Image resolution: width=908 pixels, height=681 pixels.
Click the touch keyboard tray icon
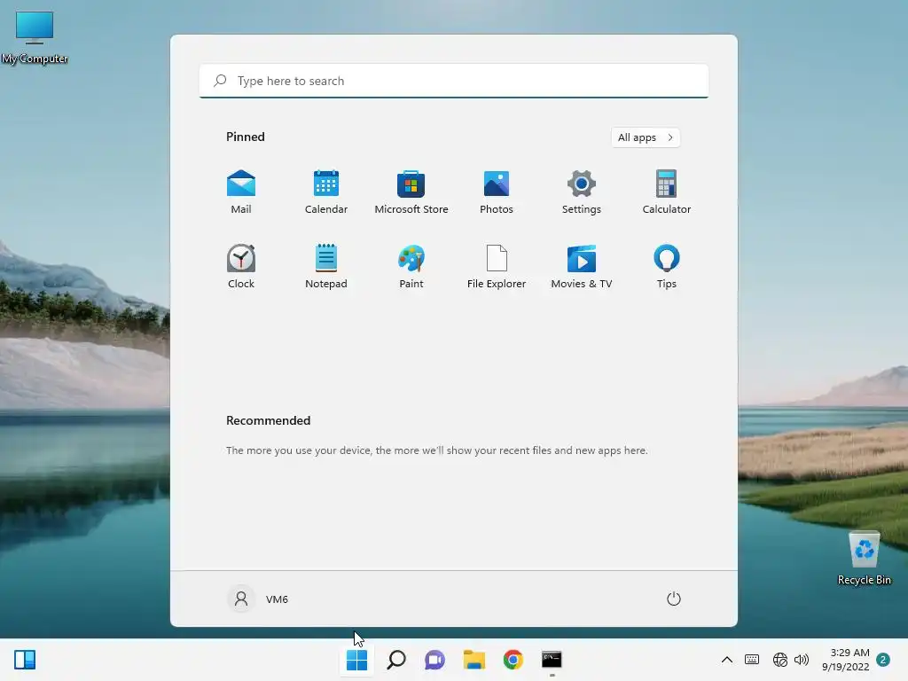[752, 660]
